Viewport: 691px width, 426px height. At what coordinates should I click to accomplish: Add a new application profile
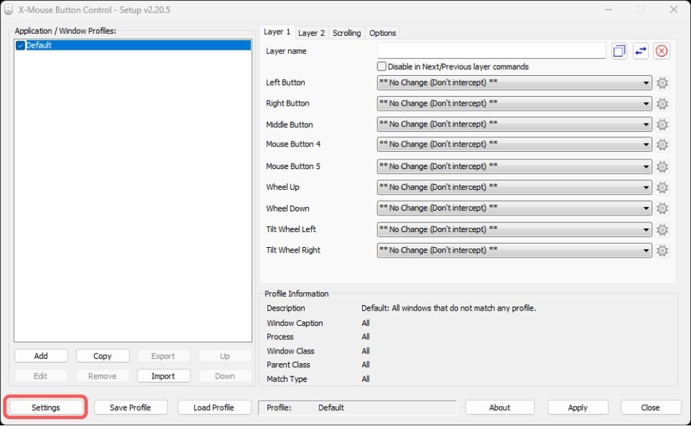[41, 356]
